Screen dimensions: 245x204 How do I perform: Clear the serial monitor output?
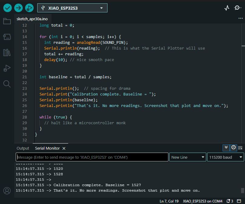(x=240, y=148)
